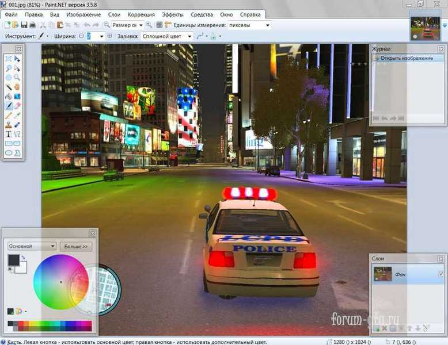
Task: Select the Paint Bucket tool
Action: pyautogui.click(x=9, y=97)
